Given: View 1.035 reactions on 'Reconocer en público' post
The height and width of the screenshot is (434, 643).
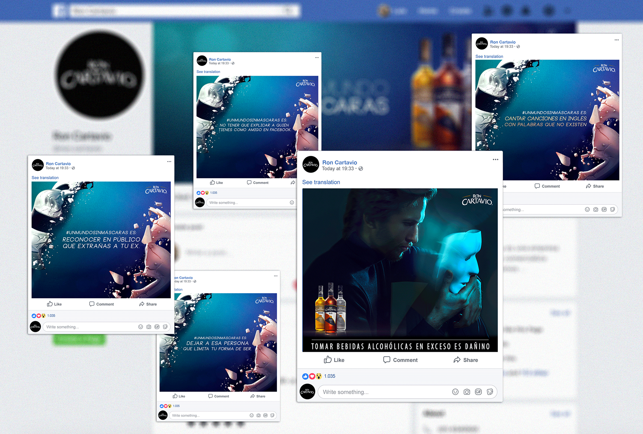Looking at the screenshot, I should [43, 316].
